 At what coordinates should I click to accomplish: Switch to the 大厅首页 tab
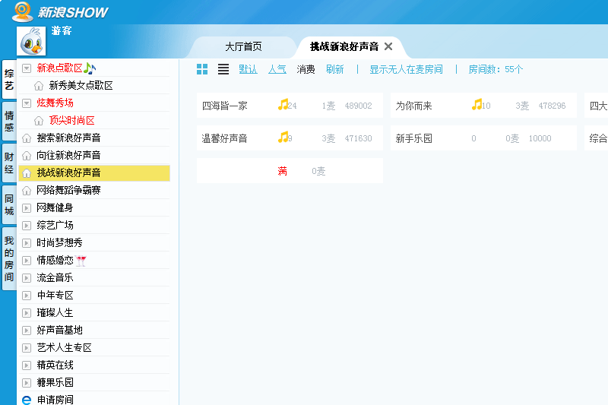243,46
